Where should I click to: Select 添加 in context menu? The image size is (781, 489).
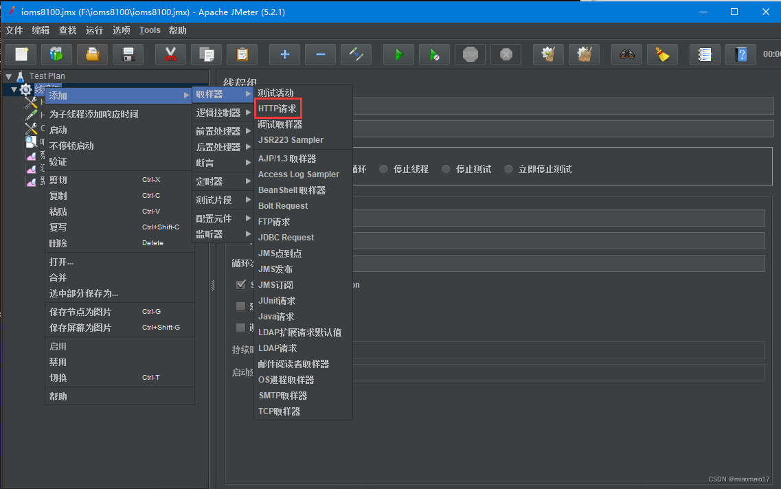[119, 95]
